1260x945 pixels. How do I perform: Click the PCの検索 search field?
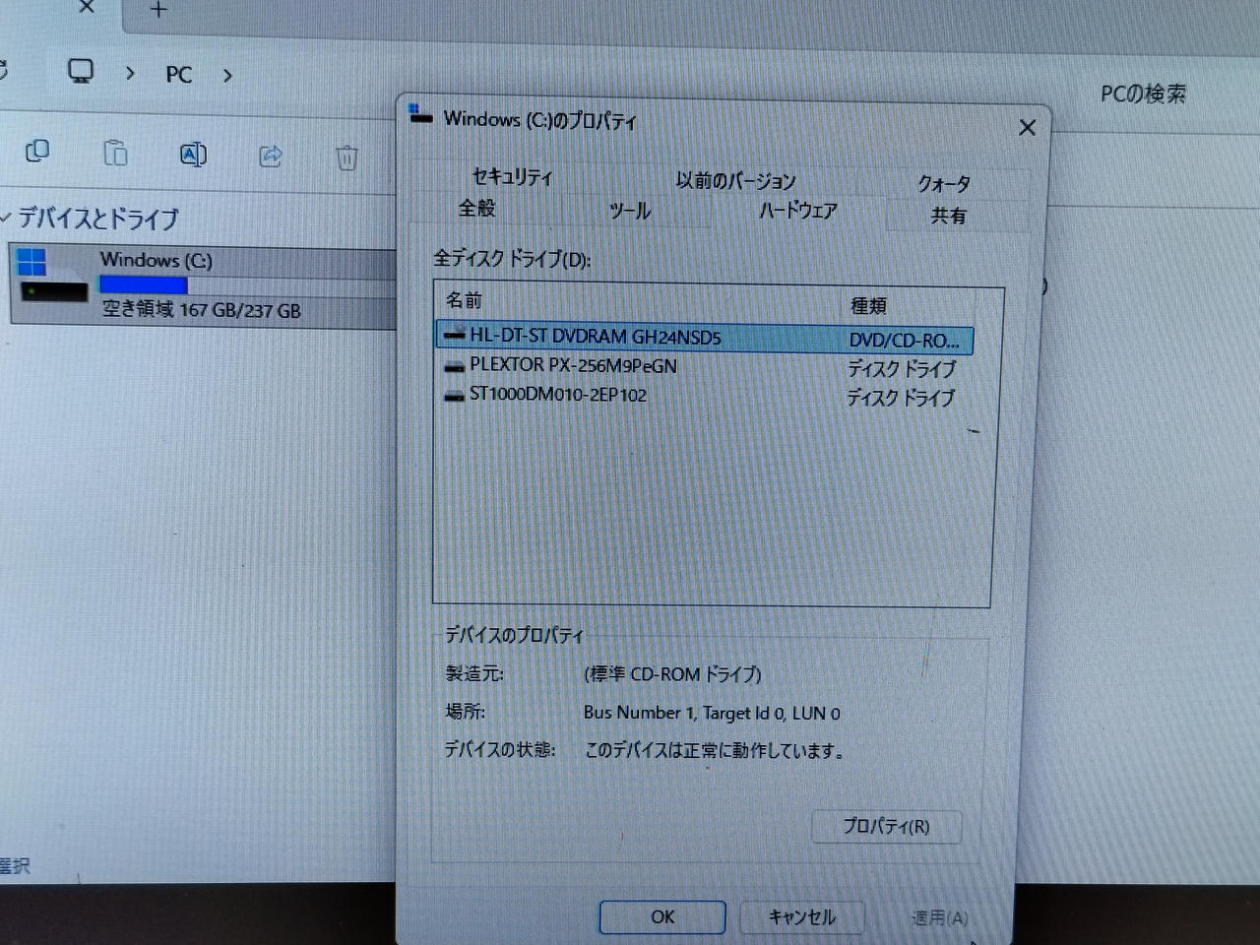coord(1142,94)
